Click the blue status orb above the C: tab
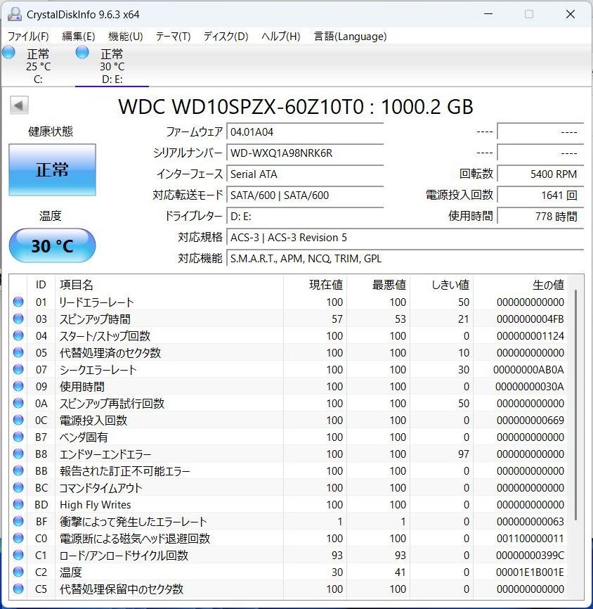Screen dimensions: 593x609 point(8,53)
